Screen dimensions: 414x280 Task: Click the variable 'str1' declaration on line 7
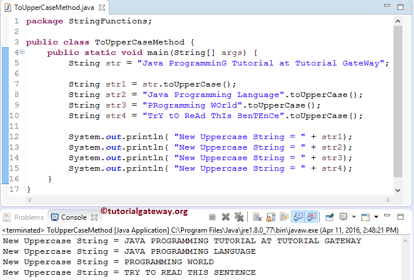click(116, 84)
